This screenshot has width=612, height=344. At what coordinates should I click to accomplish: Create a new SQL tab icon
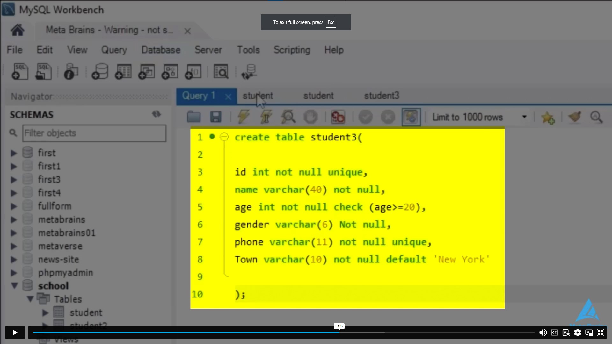(20, 71)
